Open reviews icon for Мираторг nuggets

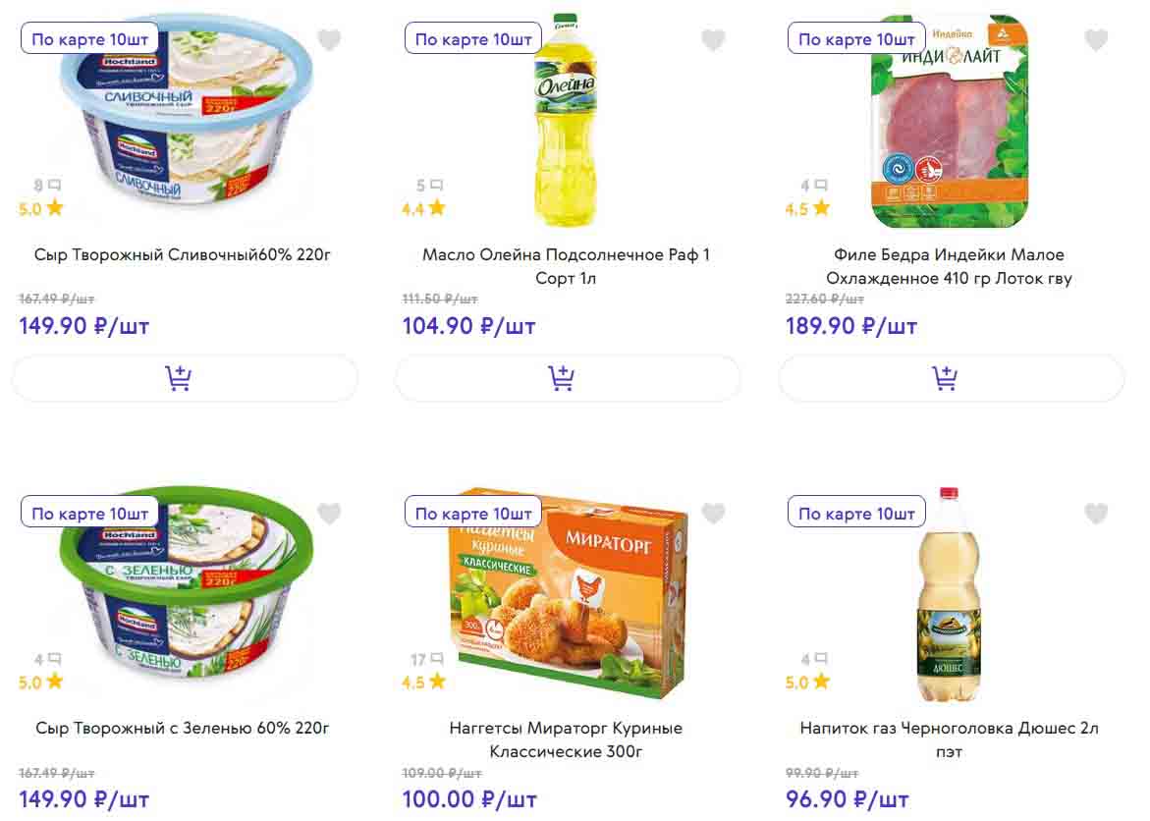pos(437,659)
